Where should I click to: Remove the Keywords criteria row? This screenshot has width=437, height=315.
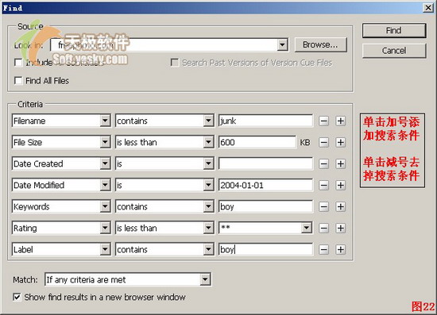tap(323, 207)
